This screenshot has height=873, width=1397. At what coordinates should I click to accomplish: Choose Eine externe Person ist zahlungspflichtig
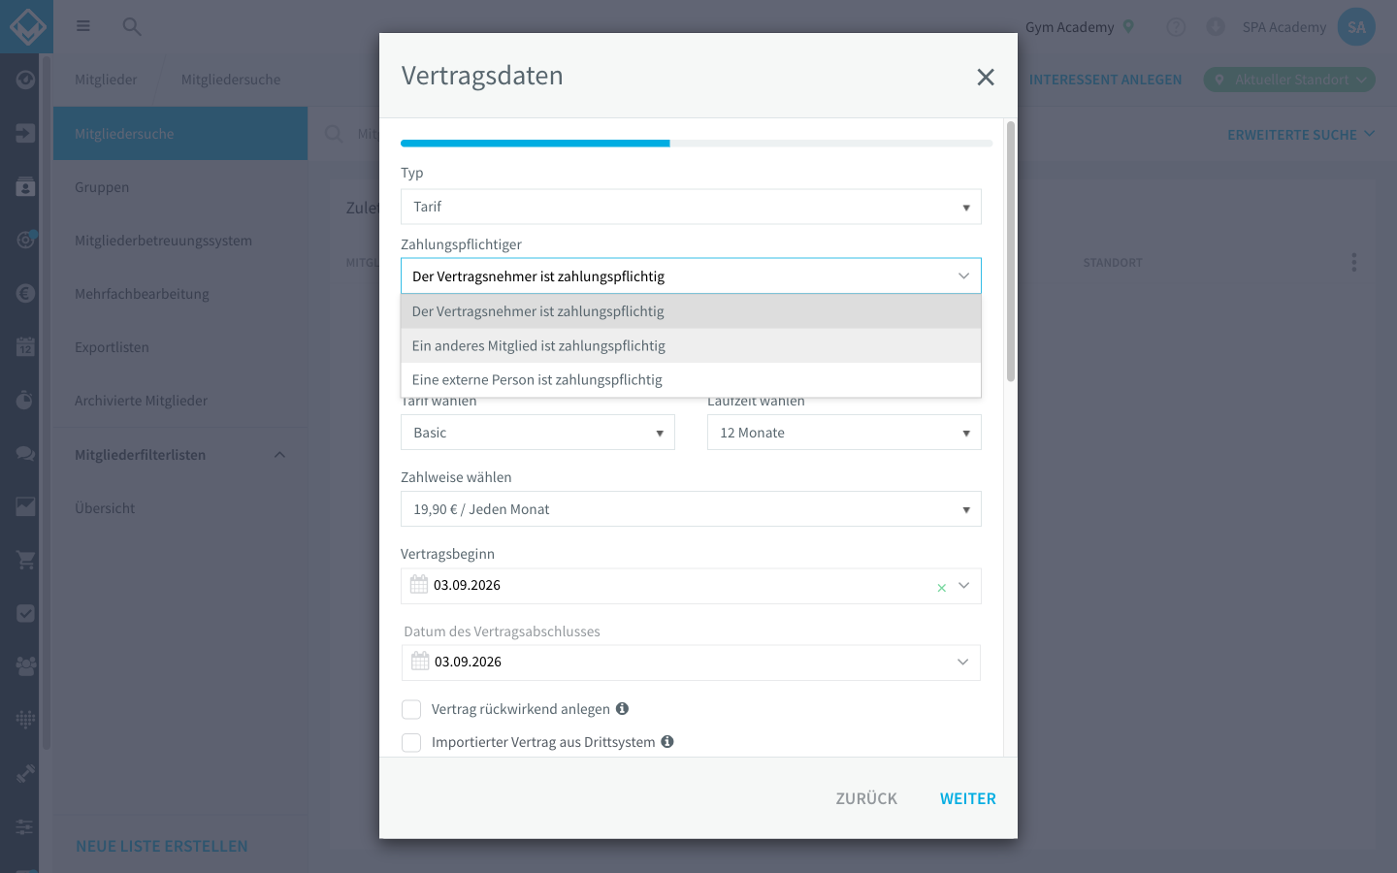pyautogui.click(x=691, y=380)
